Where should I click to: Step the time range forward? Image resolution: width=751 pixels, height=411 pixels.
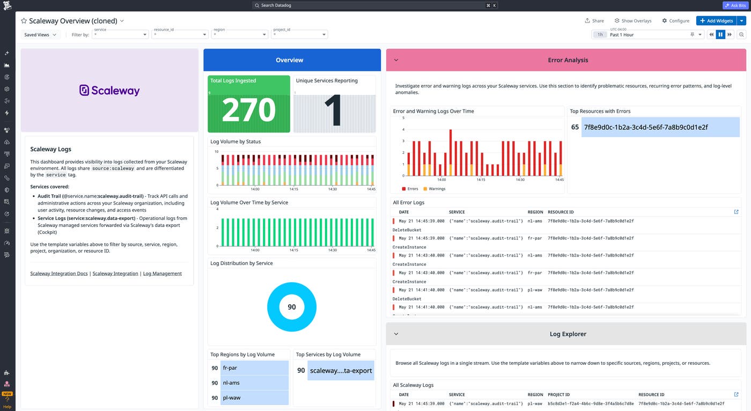click(x=730, y=34)
